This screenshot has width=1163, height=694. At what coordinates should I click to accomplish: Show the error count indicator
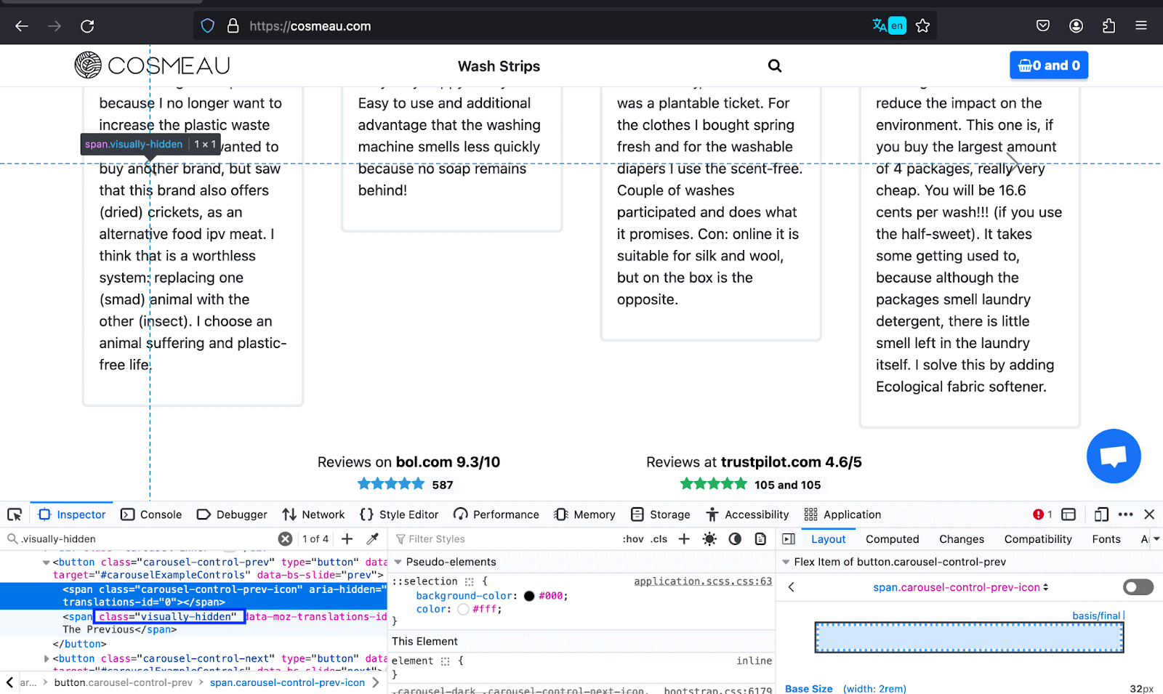[x=1042, y=515]
